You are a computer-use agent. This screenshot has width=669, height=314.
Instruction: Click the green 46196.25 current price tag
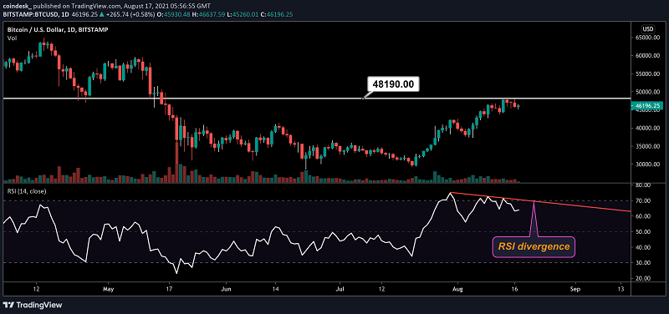click(647, 104)
